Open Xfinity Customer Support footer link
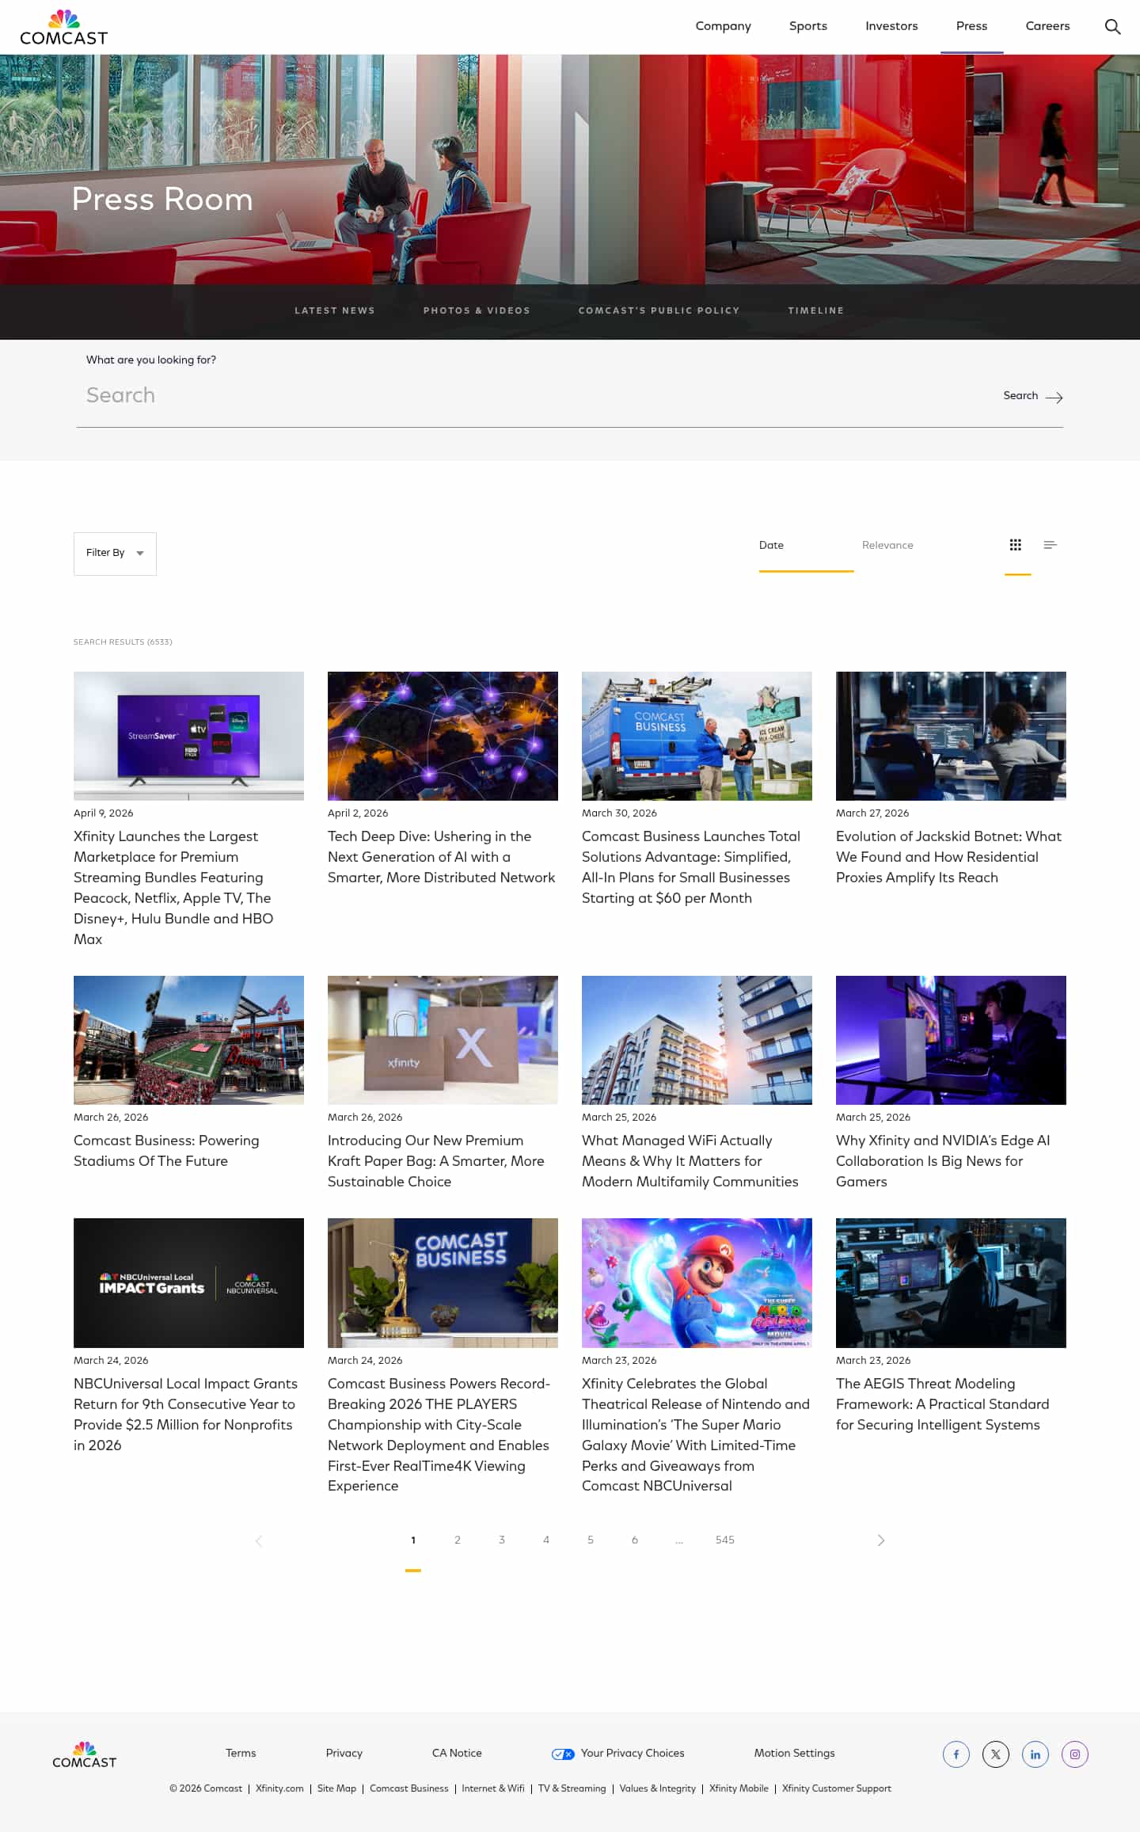Screen dimensions: 1140x1832 point(837,1788)
